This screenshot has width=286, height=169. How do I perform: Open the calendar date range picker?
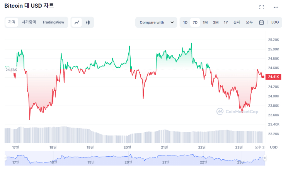[x=262, y=22]
